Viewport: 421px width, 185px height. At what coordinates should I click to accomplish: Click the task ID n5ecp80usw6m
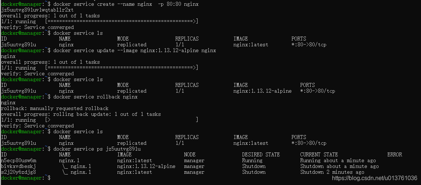click(x=19, y=160)
